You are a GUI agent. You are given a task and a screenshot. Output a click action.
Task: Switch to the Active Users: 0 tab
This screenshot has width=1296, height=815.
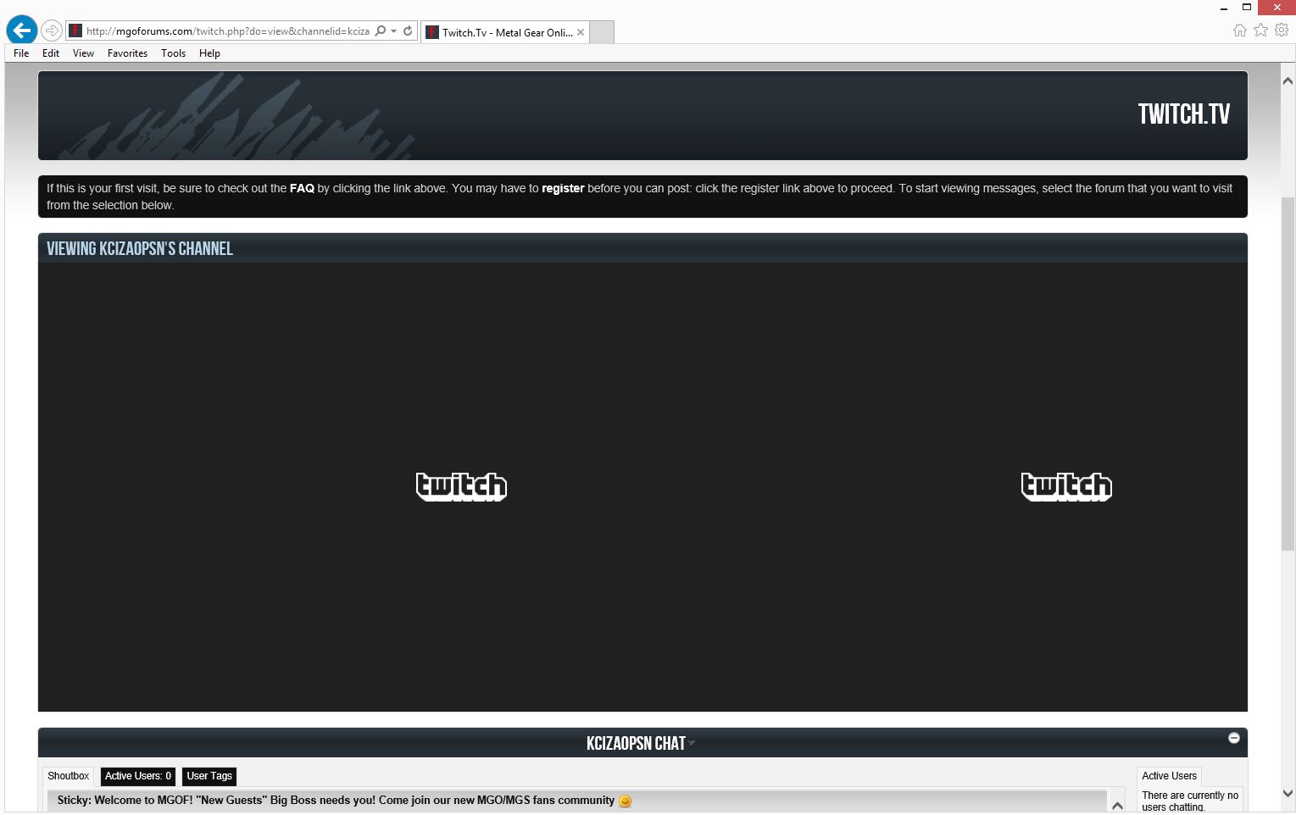click(x=138, y=776)
